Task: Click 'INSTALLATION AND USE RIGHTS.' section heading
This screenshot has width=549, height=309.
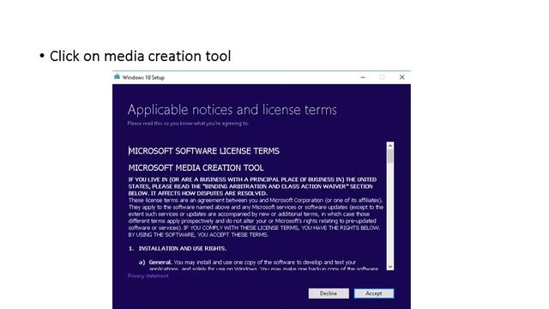Action: point(183,248)
